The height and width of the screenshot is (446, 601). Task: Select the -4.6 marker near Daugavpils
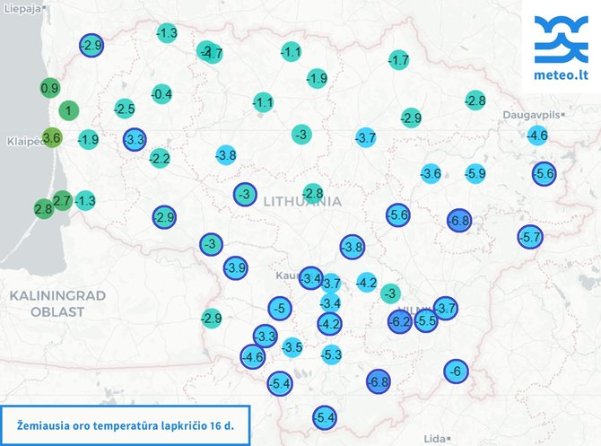click(x=537, y=135)
